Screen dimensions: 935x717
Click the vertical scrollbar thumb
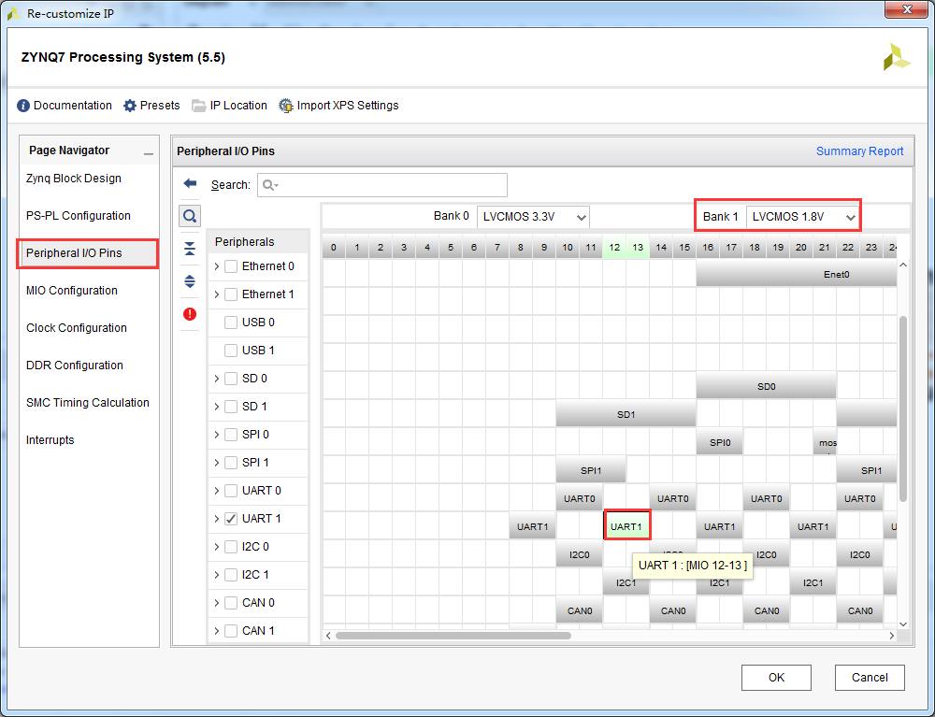[x=903, y=409]
